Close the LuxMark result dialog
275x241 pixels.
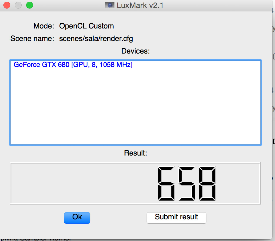pos(7,5)
